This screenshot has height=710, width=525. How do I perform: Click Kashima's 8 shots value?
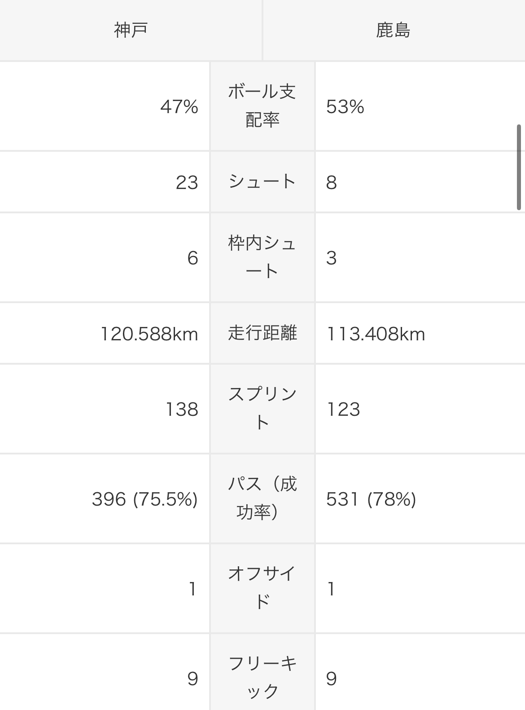[332, 183]
